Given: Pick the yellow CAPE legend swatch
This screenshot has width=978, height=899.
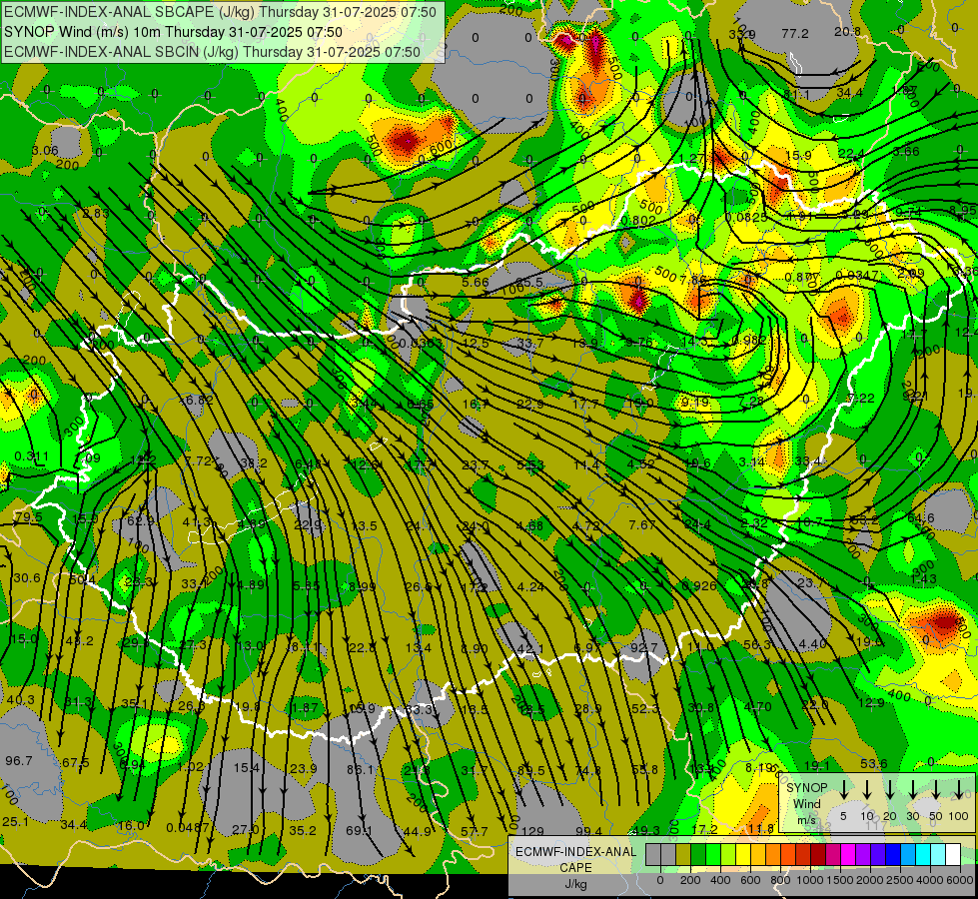Looking at the screenshot, I should click(x=743, y=854).
